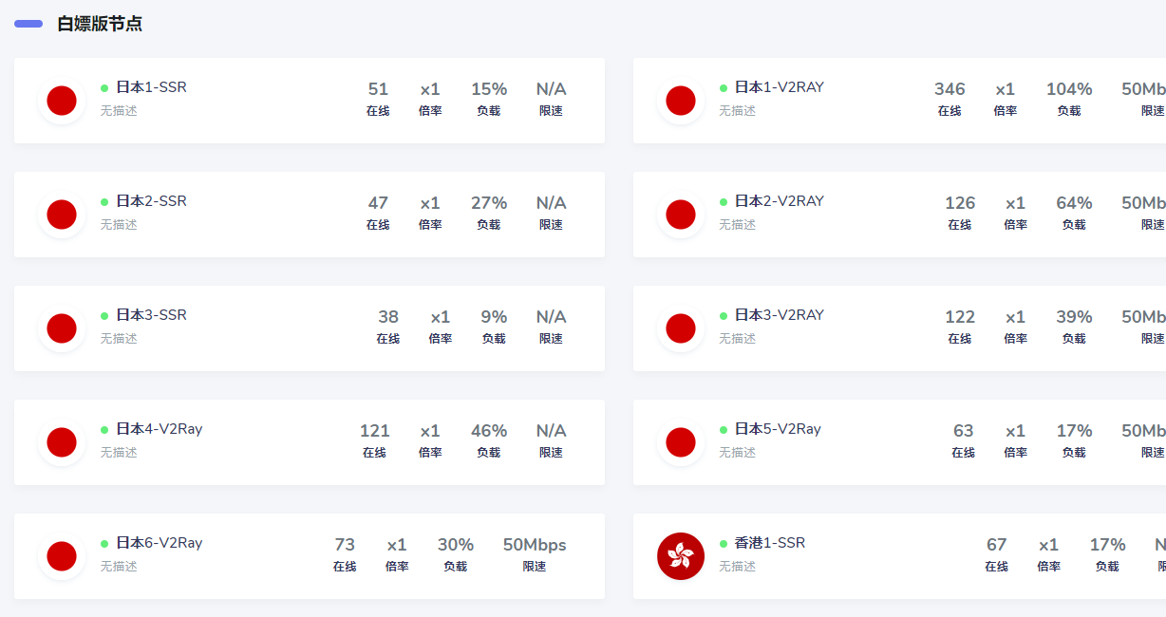Click the Japan flag icon for 日本6-V2Ray
Screen dimensions: 1166x617
click(62, 556)
